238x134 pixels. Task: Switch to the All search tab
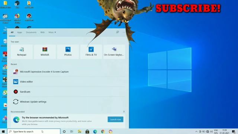12,32
